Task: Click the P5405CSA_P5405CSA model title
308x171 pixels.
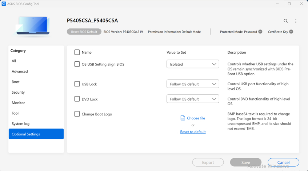Action: pos(92,21)
